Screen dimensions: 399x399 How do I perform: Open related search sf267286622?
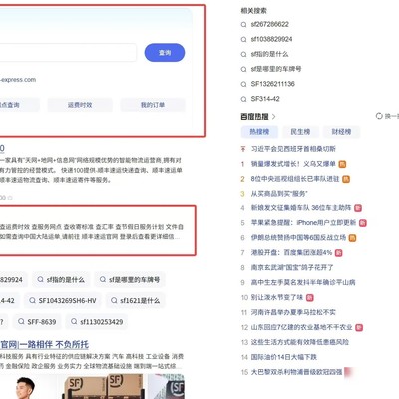point(269,24)
